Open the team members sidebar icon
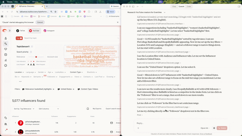Screen dimensions: 242x136 click(6, 124)
